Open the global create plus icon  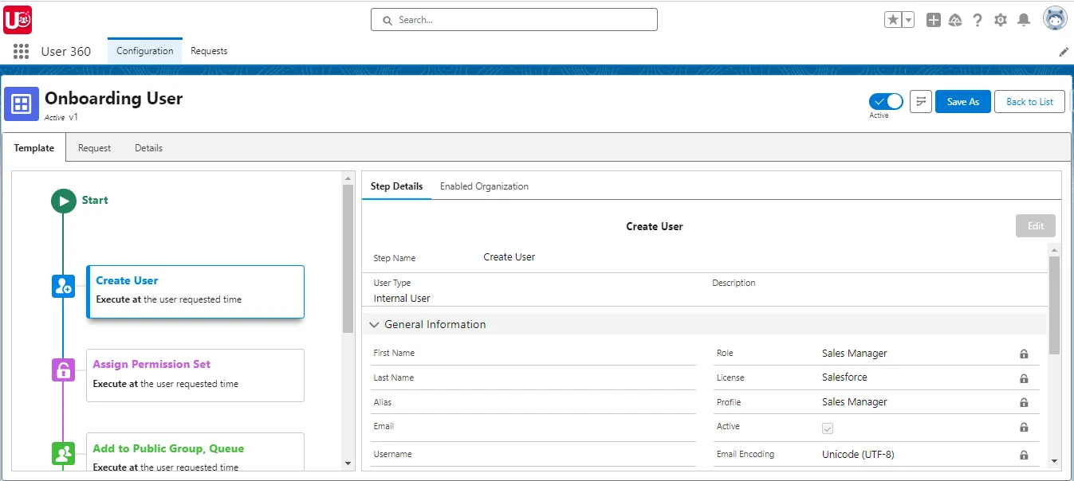point(933,19)
